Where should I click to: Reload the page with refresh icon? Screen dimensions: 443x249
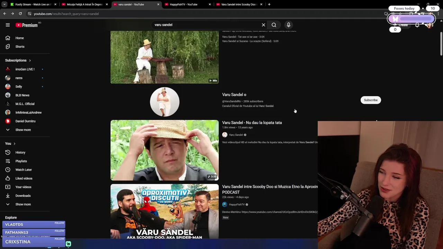tap(20, 14)
